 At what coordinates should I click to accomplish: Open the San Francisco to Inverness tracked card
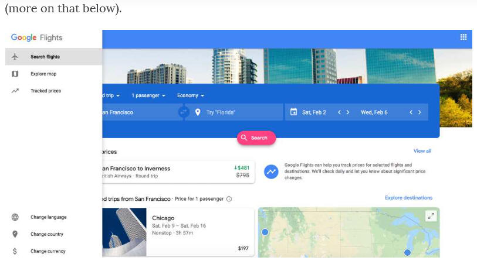pos(178,172)
